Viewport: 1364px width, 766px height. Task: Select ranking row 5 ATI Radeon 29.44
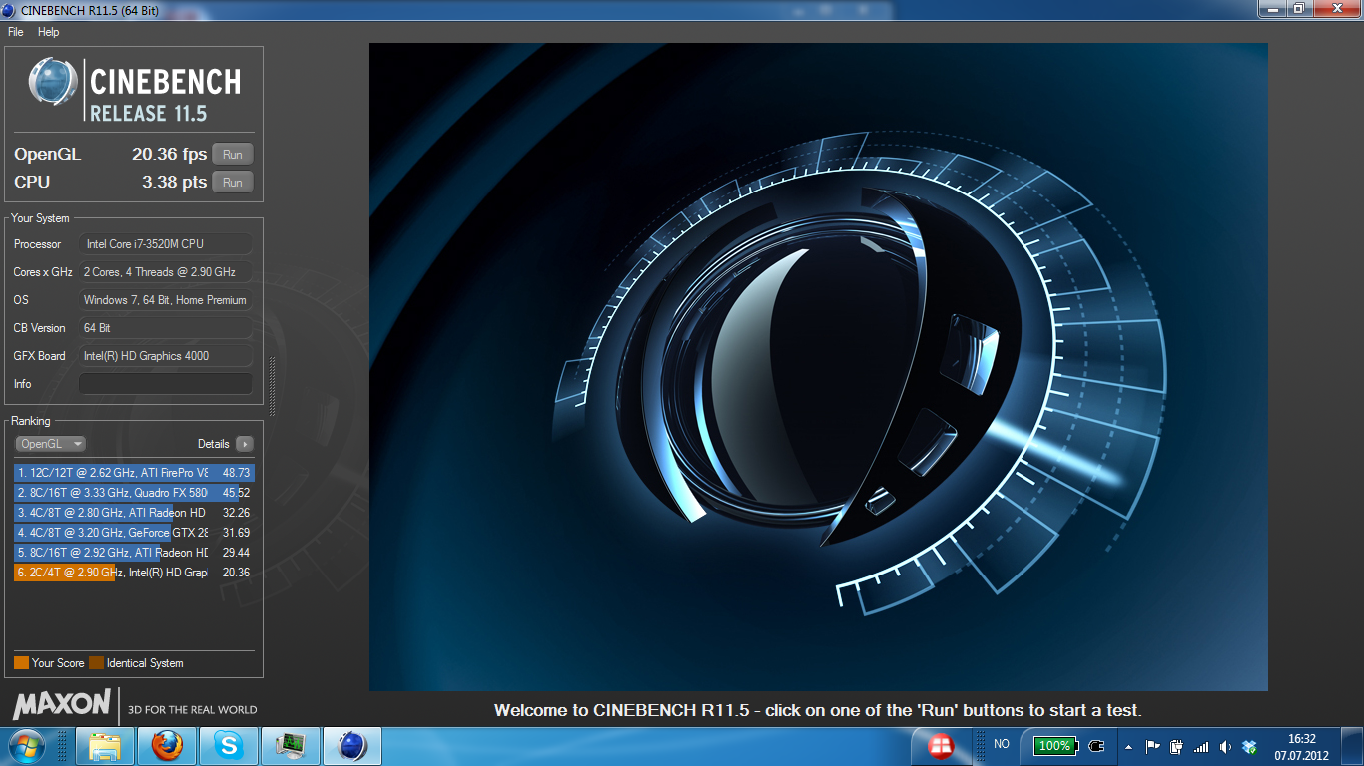point(134,553)
